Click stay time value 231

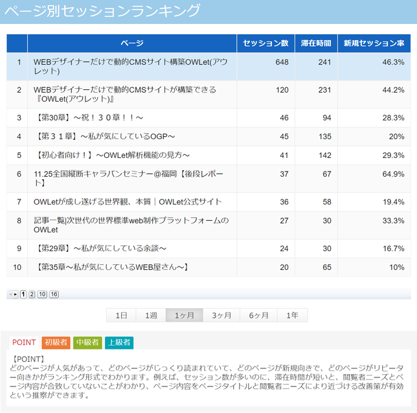(x=324, y=90)
